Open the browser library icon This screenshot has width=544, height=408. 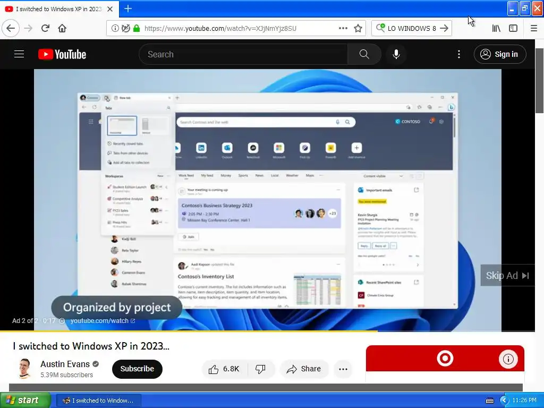(x=496, y=28)
